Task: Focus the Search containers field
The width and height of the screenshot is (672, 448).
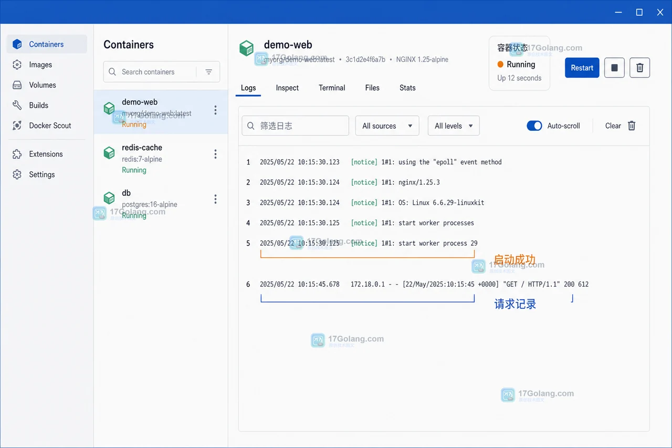Action: pyautogui.click(x=162, y=72)
